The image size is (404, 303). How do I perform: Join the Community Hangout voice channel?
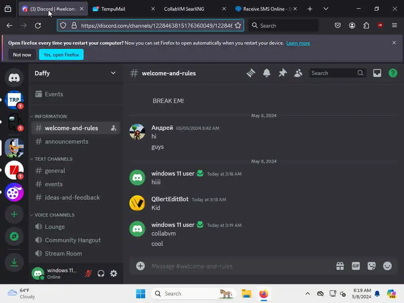(76, 240)
